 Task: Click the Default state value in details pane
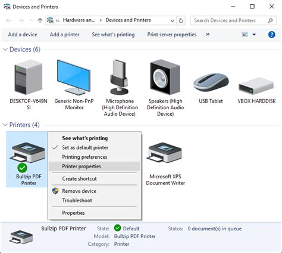tap(131, 229)
